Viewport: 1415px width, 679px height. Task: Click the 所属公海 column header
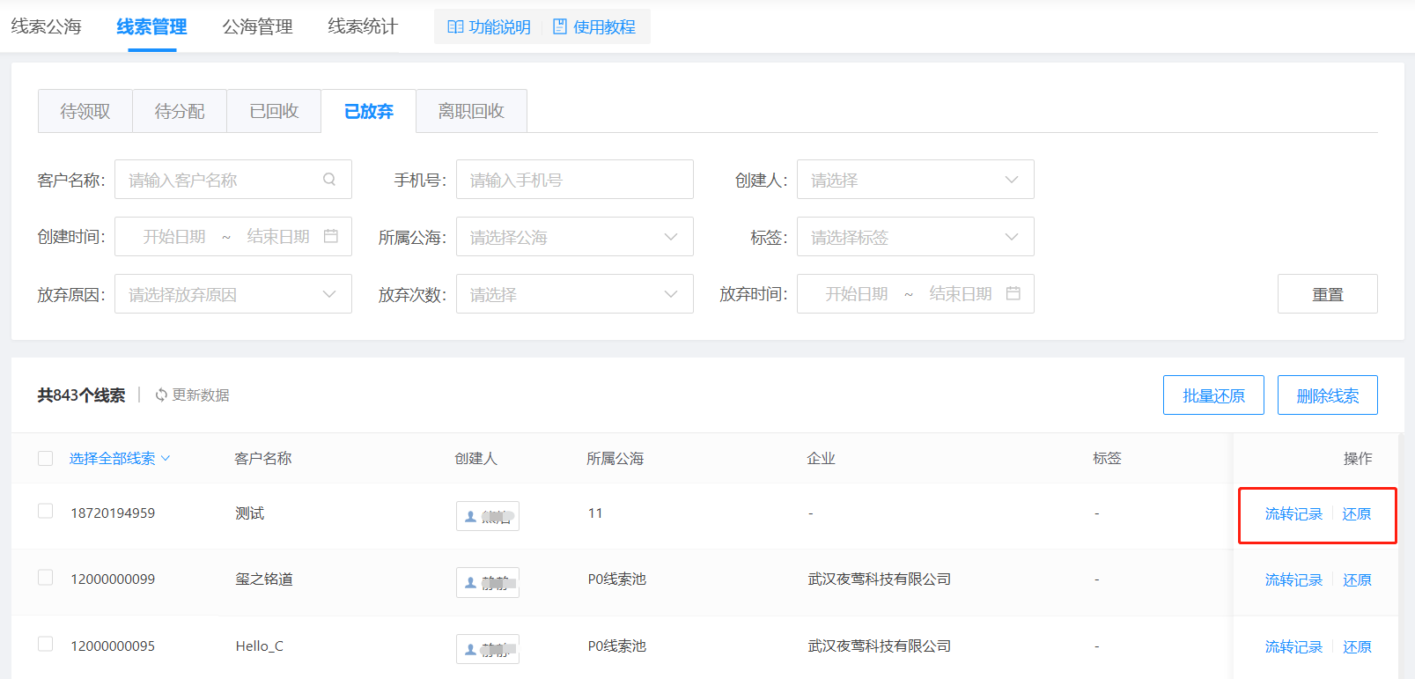click(x=615, y=459)
